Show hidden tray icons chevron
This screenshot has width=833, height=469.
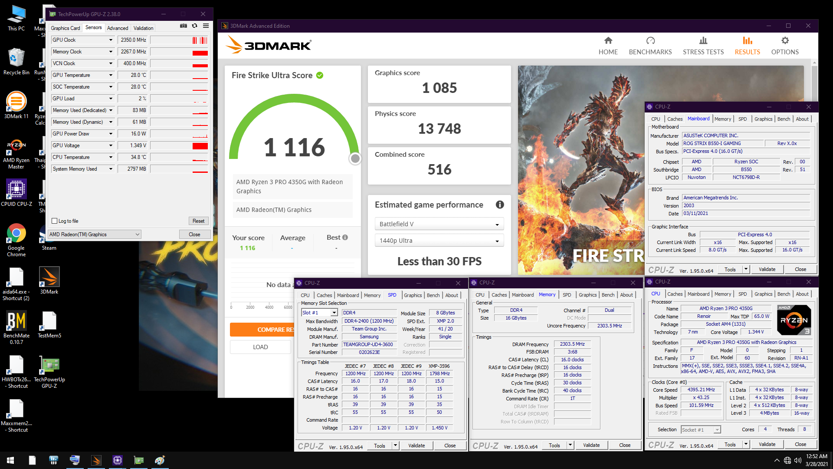(777, 460)
